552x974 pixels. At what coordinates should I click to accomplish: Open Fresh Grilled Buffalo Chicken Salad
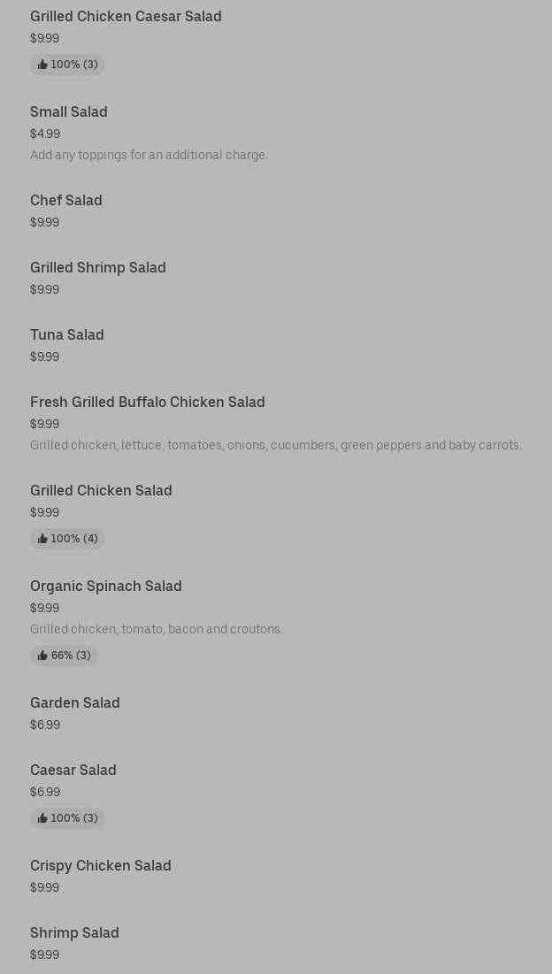tap(147, 402)
